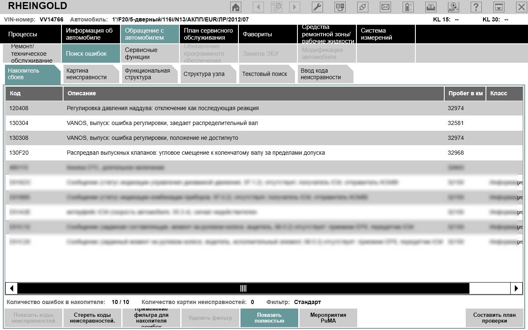Switch to Текстовый поиск tab
The image size is (528, 330).
point(267,74)
